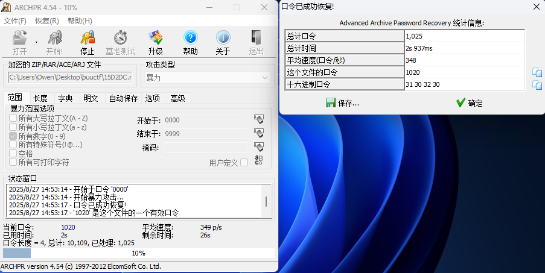
Task: Click icon beside 开始于 field
Action: pos(258,119)
